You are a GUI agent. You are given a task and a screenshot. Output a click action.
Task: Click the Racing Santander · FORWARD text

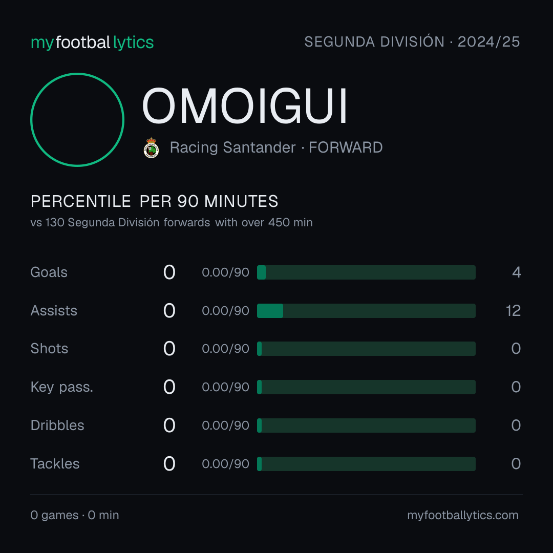(x=276, y=147)
